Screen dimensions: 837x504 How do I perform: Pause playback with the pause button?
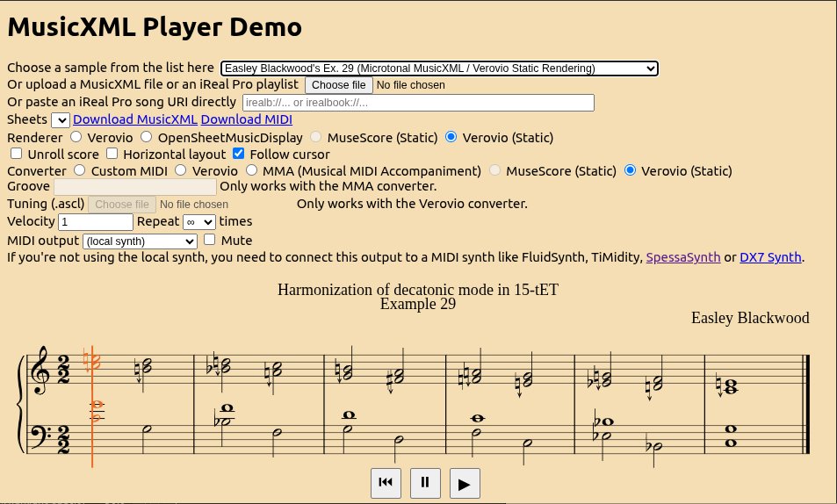coord(425,482)
